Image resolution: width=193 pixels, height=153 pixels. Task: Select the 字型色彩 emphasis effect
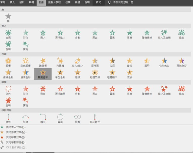point(60,74)
